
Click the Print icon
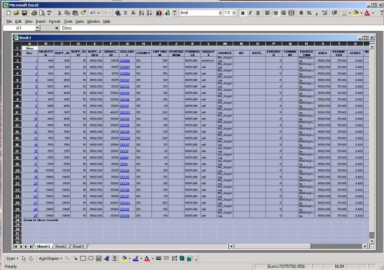pyautogui.click(x=33, y=12)
